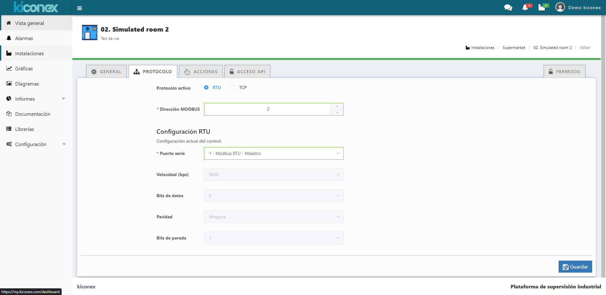Switch to the Acciones tab
Viewport: 606px width, 295px height.
click(x=201, y=72)
